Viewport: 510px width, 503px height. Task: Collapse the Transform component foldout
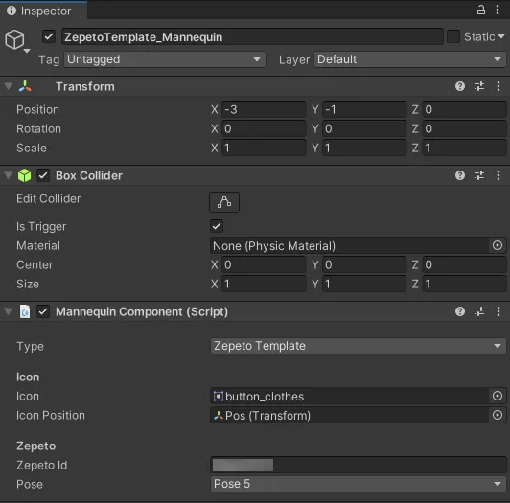[8, 86]
